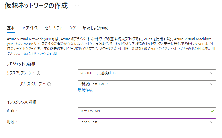Click the Test-FW-VN name input field
Viewport: 222px width, 138px height.
[142, 111]
